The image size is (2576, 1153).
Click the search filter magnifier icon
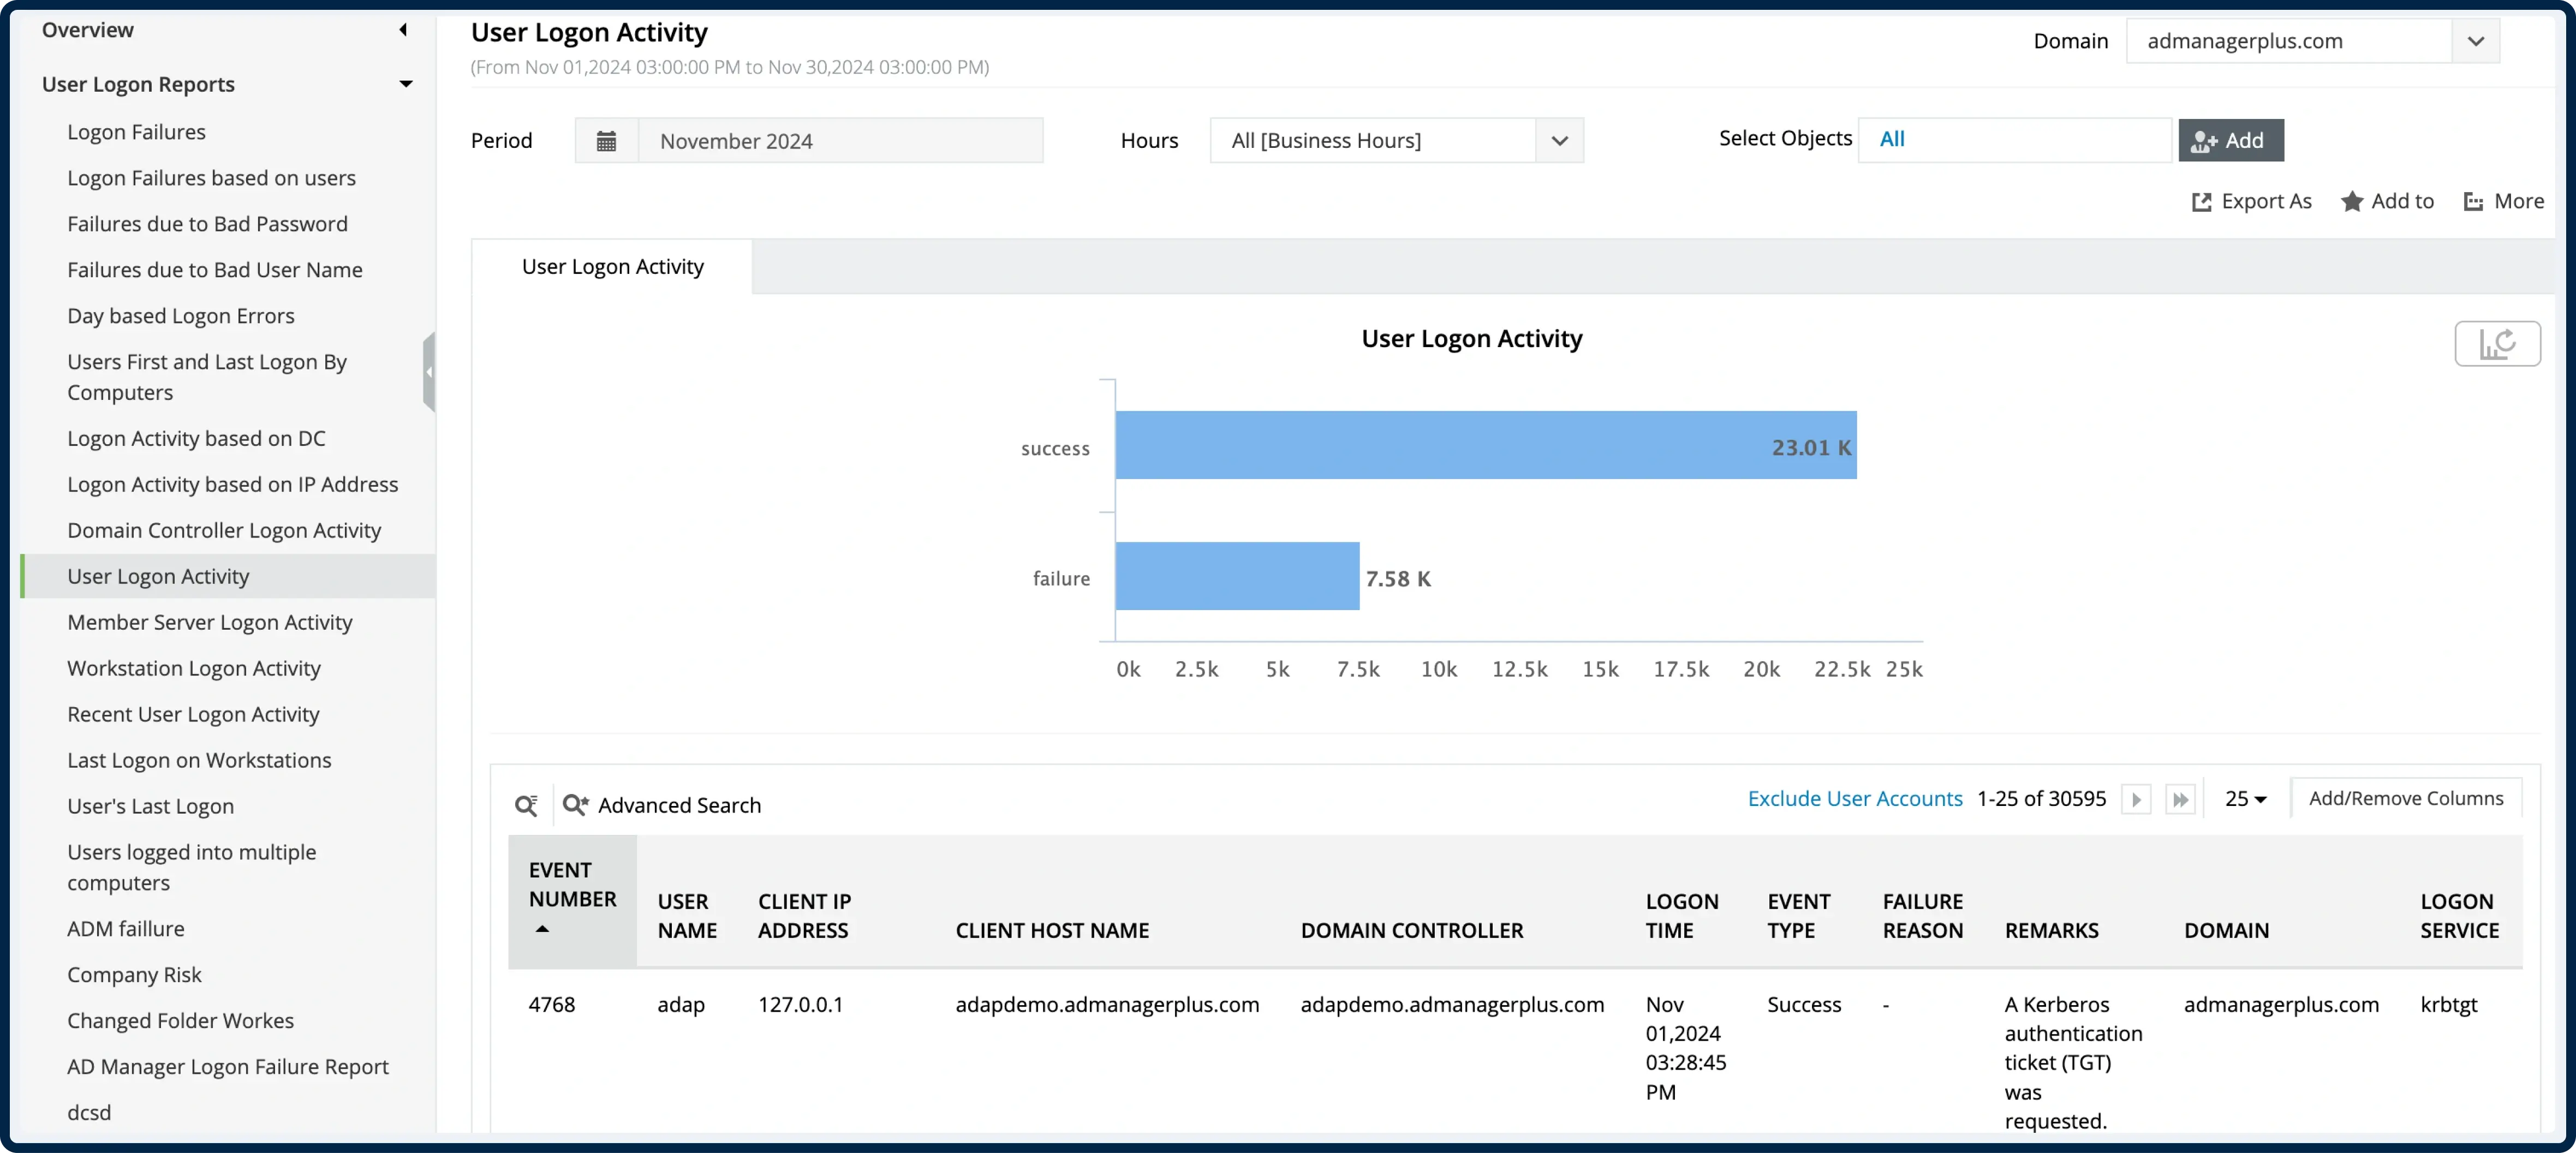click(527, 804)
